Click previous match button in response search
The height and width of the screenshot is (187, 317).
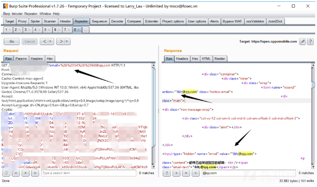coord(177,173)
